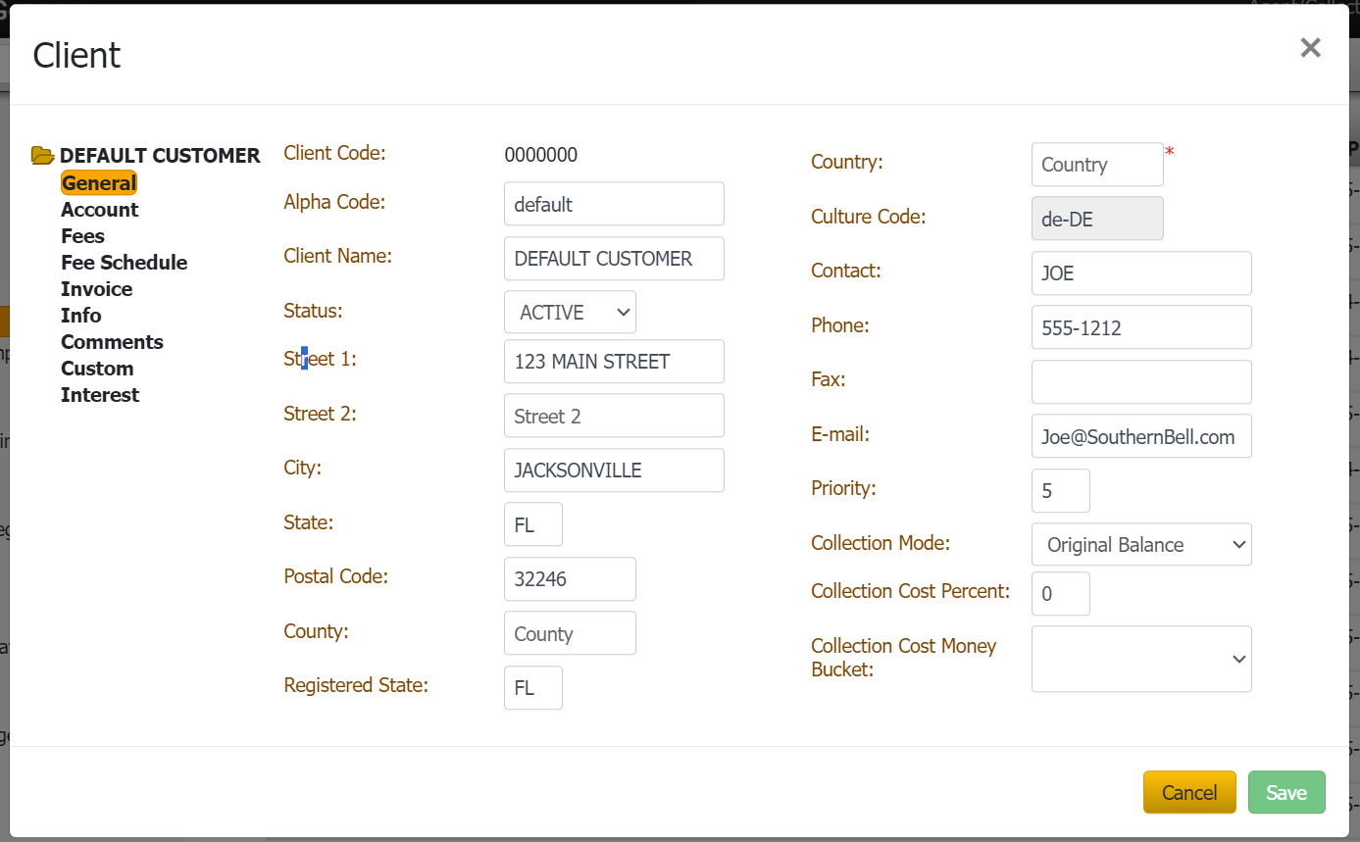1360x842 pixels.
Task: Open the Comments section
Action: click(112, 342)
